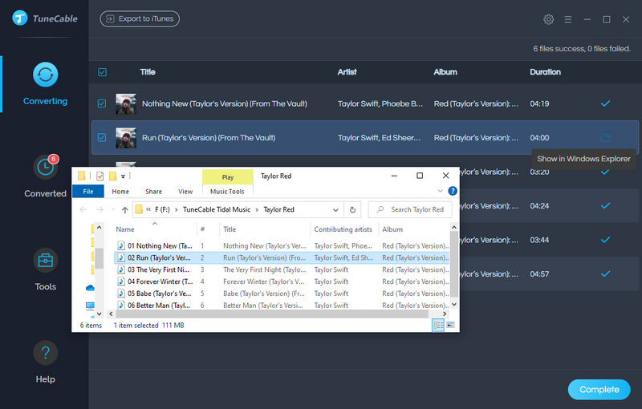The image size is (642, 409).
Task: Expand the hidden path chevrons before F (F:)
Action: point(148,209)
